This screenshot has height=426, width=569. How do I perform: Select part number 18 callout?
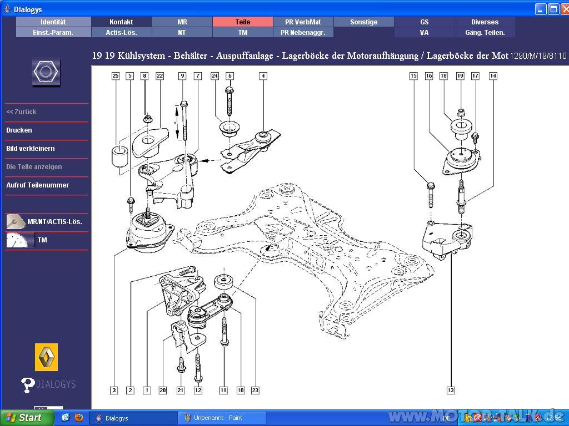pos(443,75)
